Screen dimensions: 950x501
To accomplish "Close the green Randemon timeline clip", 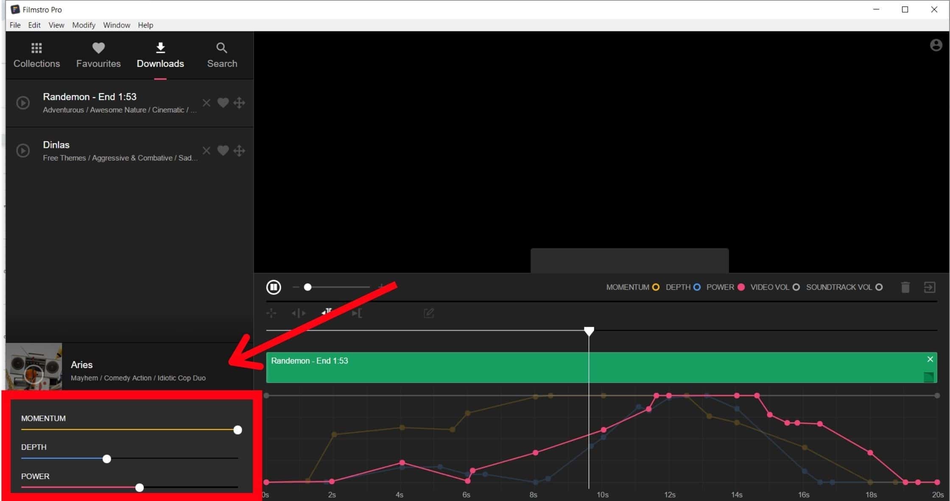I will [x=930, y=359].
